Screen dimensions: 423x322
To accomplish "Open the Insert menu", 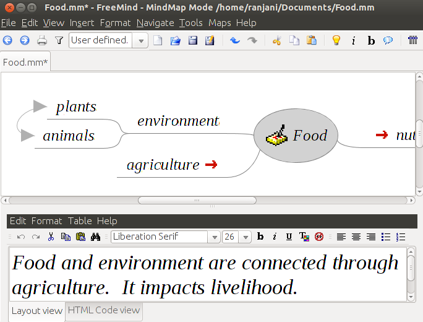I will click(82, 23).
